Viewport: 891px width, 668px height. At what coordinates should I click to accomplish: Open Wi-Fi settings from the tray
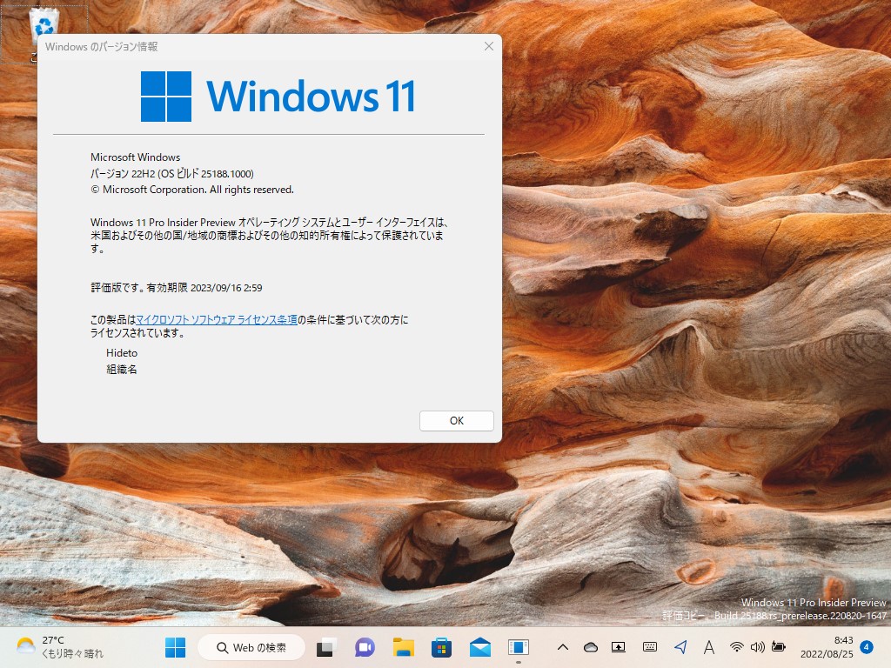(x=737, y=647)
